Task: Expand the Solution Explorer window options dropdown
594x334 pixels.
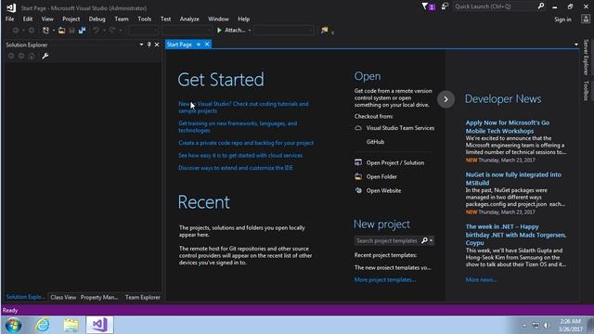Action: click(x=141, y=45)
